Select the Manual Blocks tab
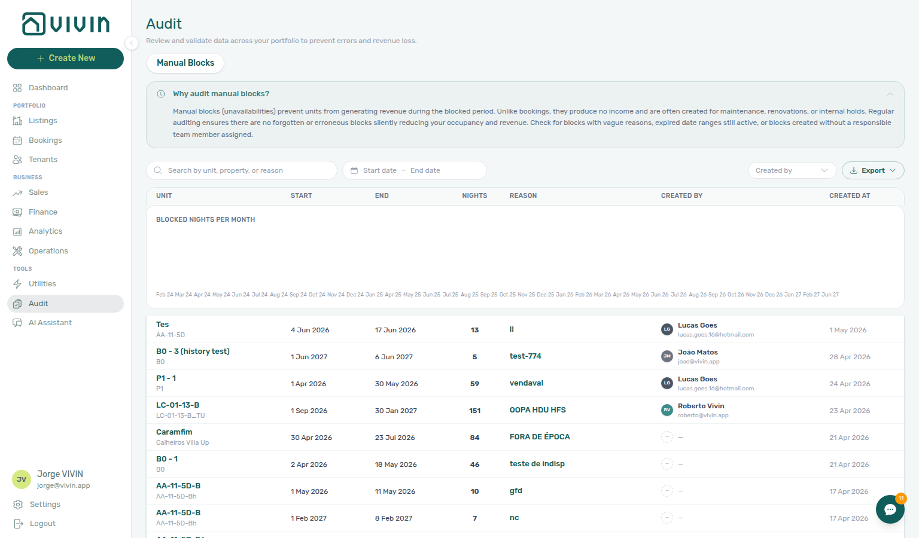 point(185,63)
